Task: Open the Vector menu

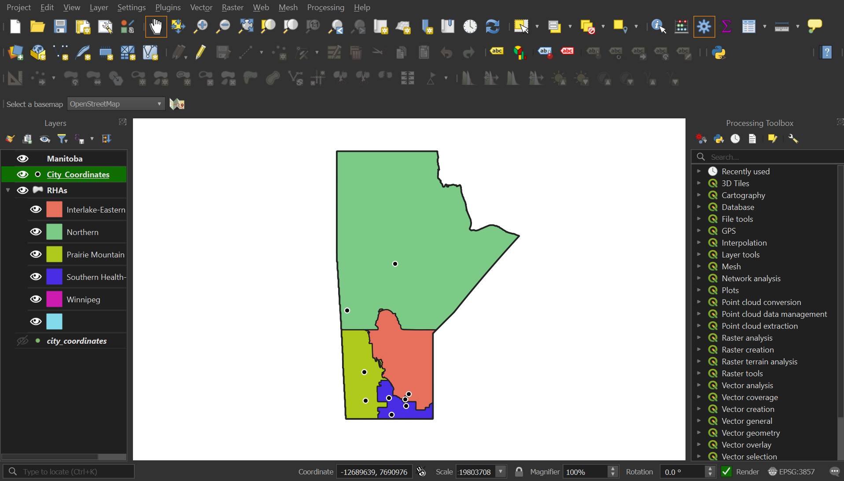Action: pyautogui.click(x=201, y=7)
